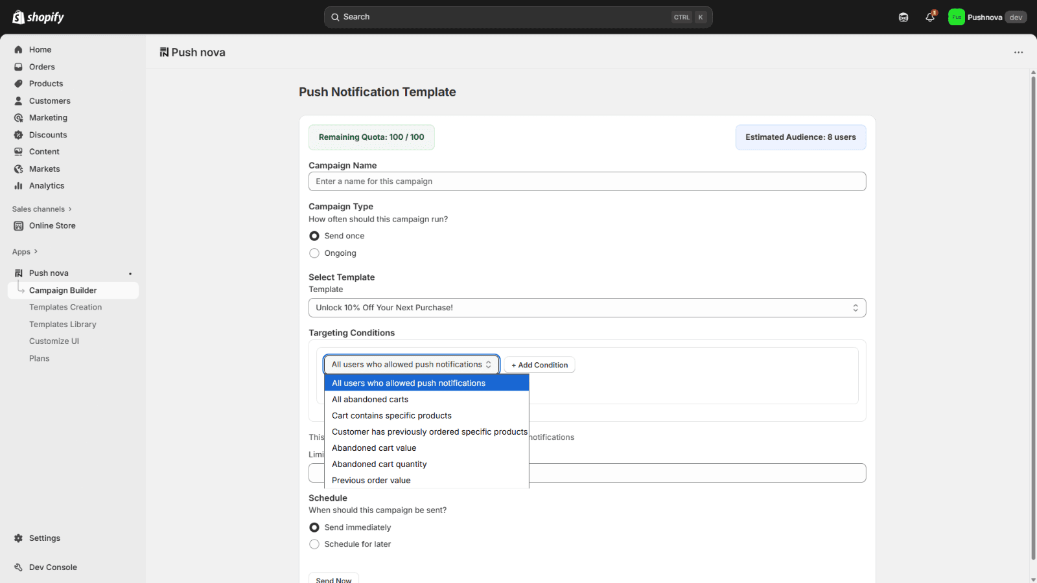
Task: Open the notifications bell icon
Action: [929, 17]
